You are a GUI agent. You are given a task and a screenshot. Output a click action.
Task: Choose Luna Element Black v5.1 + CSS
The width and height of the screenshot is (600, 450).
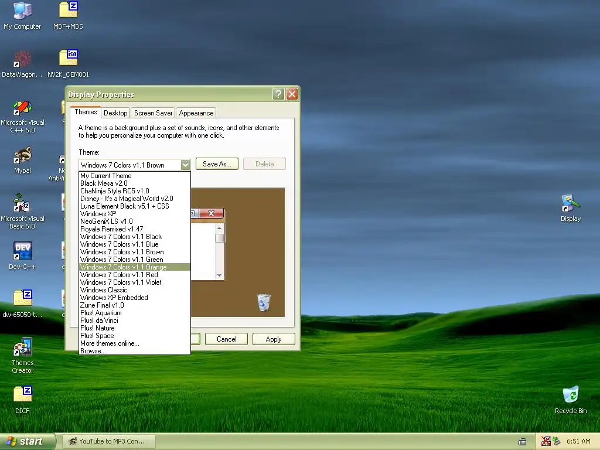pyautogui.click(x=134, y=206)
